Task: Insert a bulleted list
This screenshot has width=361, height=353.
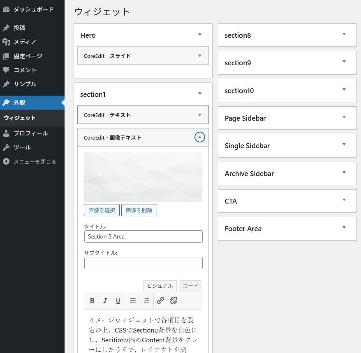Action: 133,301
